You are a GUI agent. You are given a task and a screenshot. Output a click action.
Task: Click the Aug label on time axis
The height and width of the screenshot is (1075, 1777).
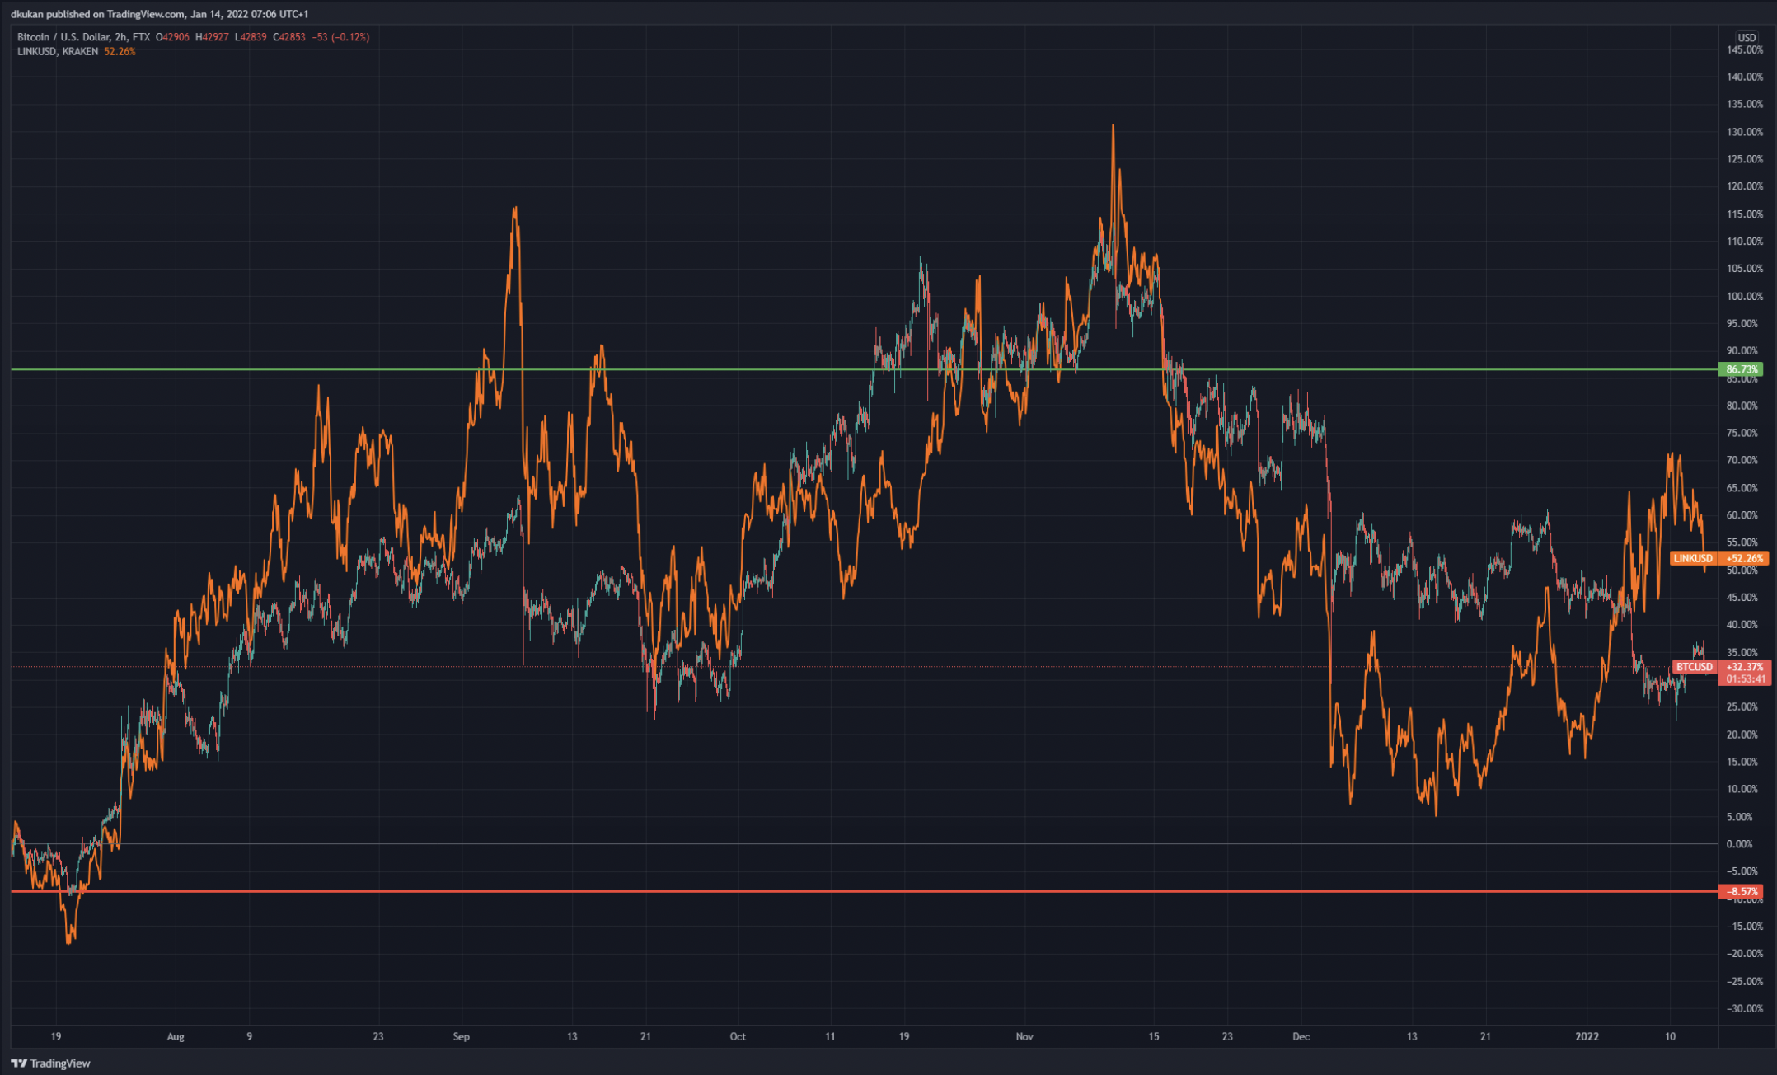point(175,1036)
